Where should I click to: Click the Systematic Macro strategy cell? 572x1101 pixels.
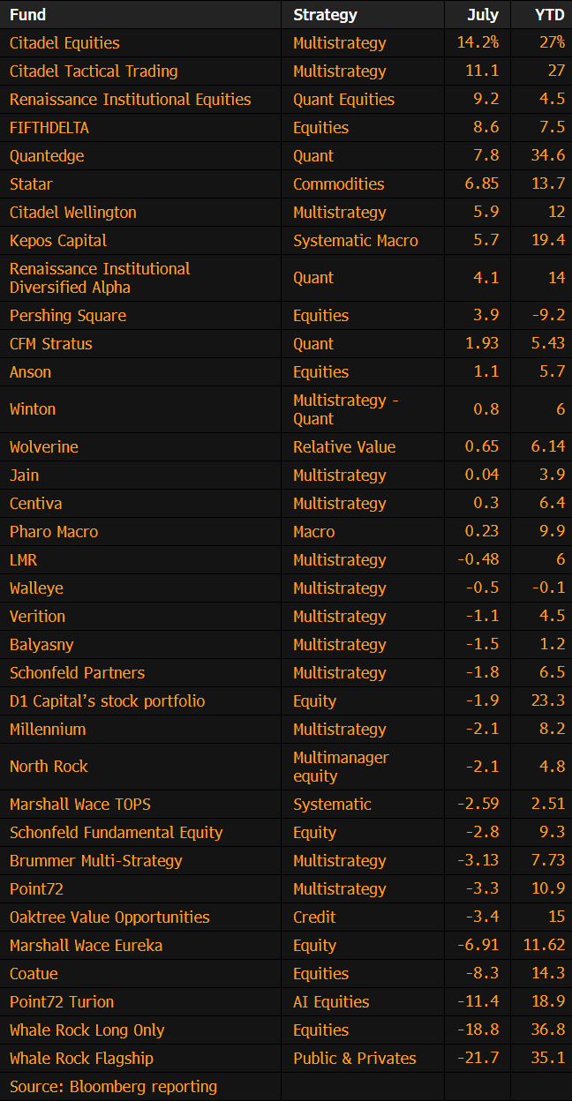coord(356,241)
